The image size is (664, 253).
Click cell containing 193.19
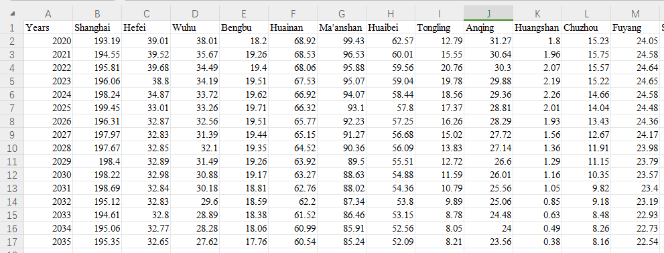97,41
